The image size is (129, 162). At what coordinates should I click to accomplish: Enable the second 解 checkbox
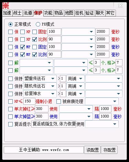click(x=10, y=70)
